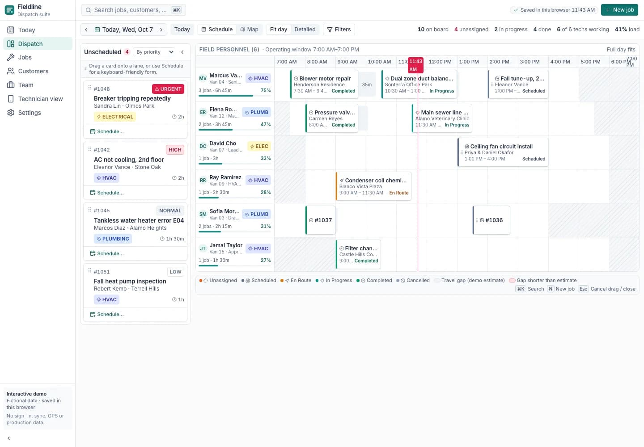Collapse the left sidebar chevron
The height and width of the screenshot is (447, 644).
pos(8,439)
